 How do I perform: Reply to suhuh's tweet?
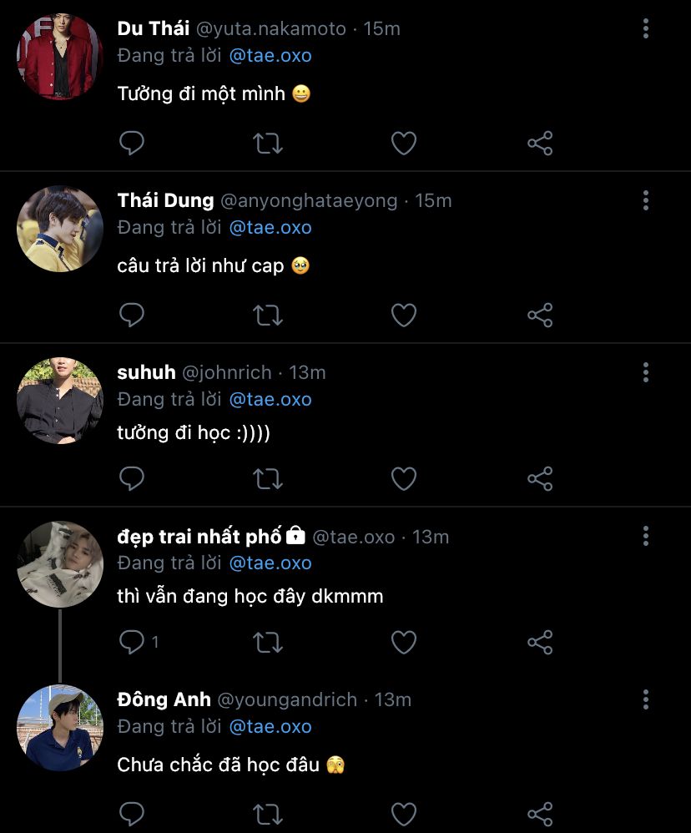[x=132, y=478]
